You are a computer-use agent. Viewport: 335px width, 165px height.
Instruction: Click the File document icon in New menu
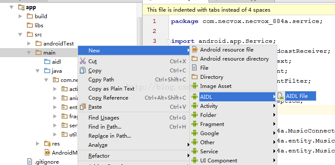[195, 68]
